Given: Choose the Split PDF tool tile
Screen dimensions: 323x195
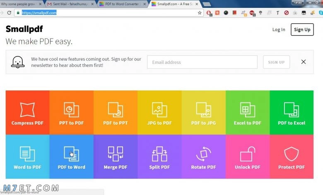Looking at the screenshot, I should tap(159, 156).
